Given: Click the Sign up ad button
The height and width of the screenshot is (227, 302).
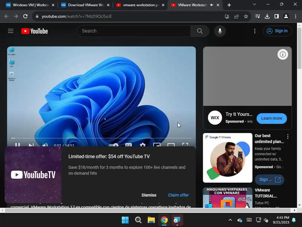Looking at the screenshot, I should tap(269, 179).
